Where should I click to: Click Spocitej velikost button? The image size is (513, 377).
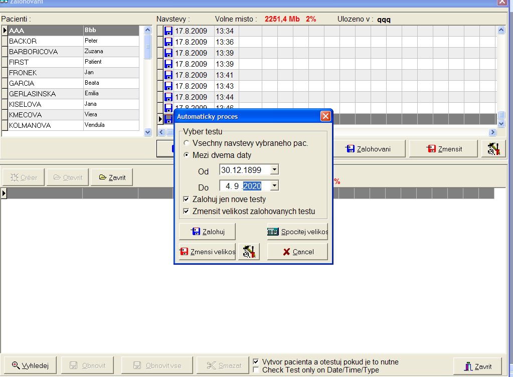click(297, 232)
